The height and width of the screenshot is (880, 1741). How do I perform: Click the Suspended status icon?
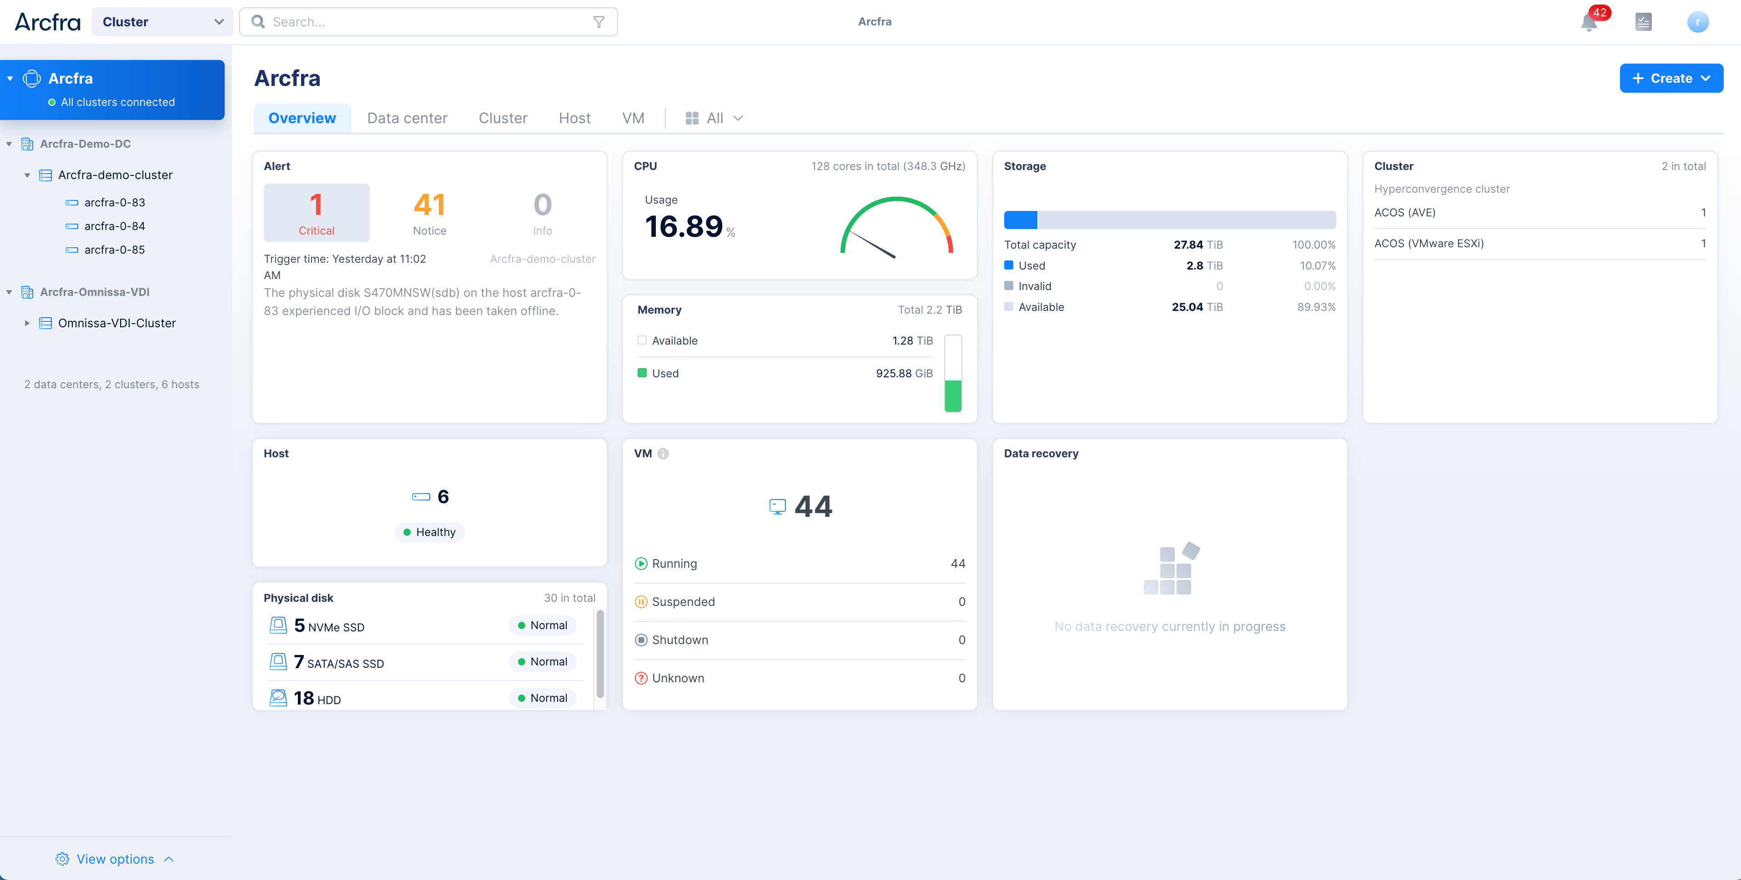(x=641, y=602)
